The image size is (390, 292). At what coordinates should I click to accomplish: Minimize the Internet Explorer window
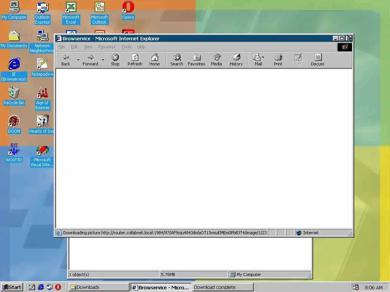click(x=336, y=38)
